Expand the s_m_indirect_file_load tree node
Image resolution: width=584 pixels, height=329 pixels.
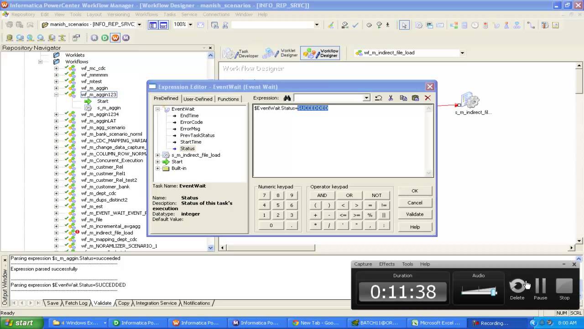[157, 155]
